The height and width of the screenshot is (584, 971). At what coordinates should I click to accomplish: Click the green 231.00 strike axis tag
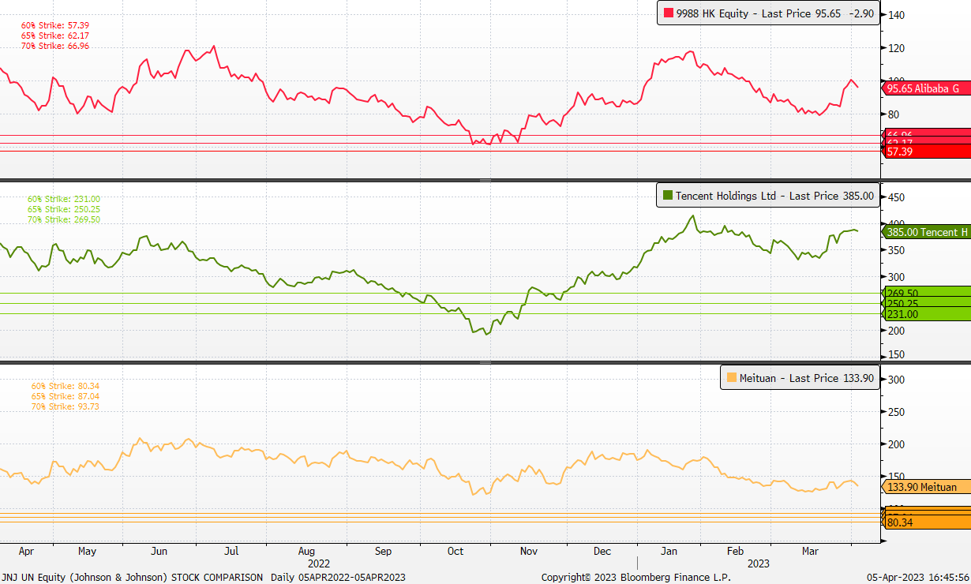click(926, 314)
